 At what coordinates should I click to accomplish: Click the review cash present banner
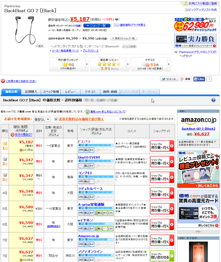point(199,169)
